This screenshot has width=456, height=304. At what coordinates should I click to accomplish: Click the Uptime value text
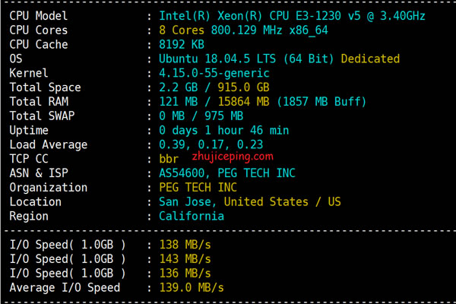point(223,131)
